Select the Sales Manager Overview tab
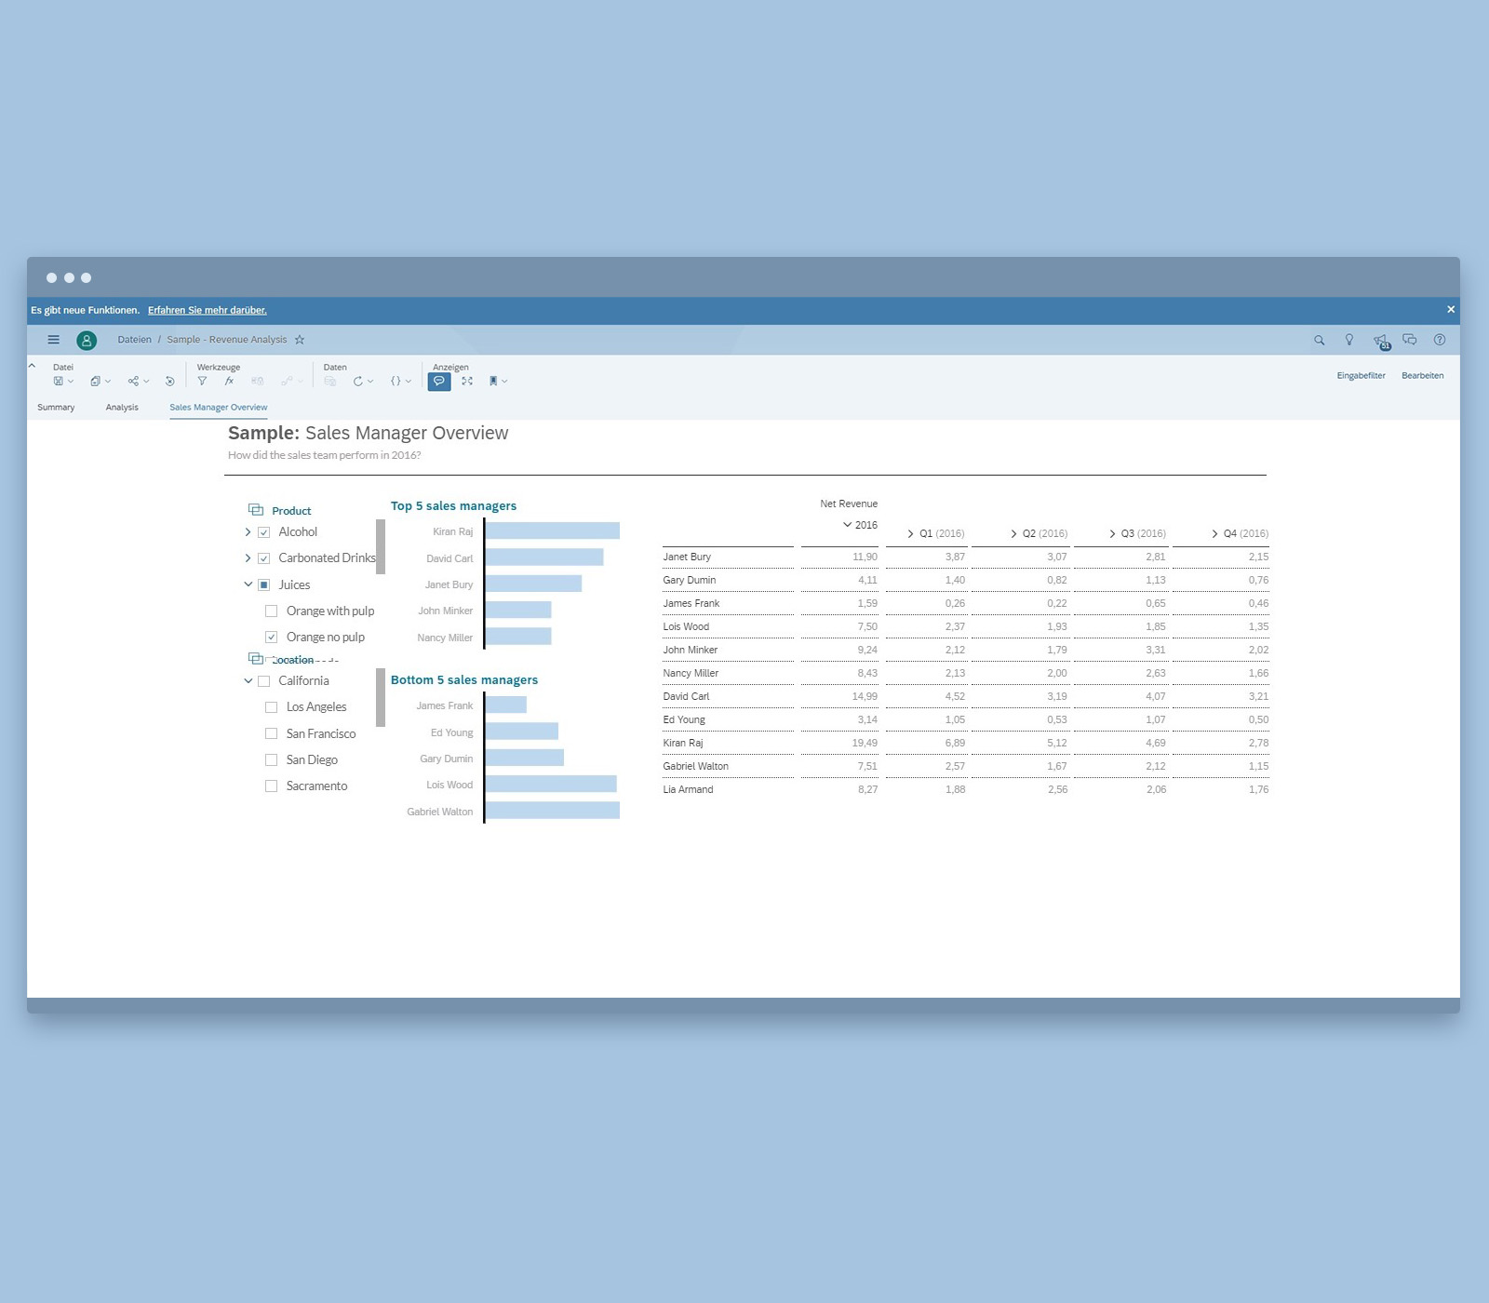1489x1303 pixels. point(219,408)
